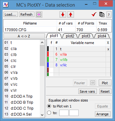Click the variable list scroll-down arrow
Screen dimensions: 115x121
(42, 115)
